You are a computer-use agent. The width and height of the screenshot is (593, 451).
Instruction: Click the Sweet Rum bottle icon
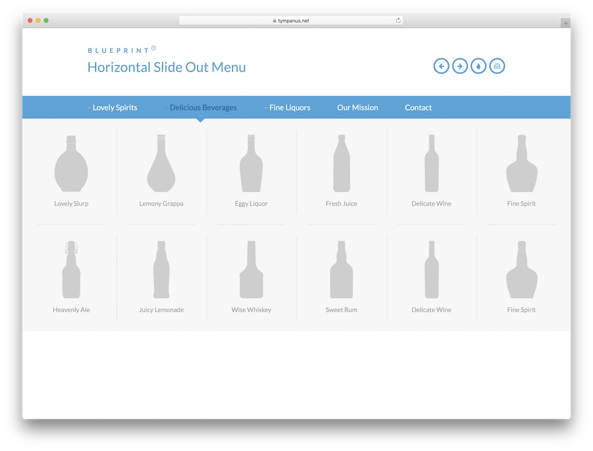(341, 269)
